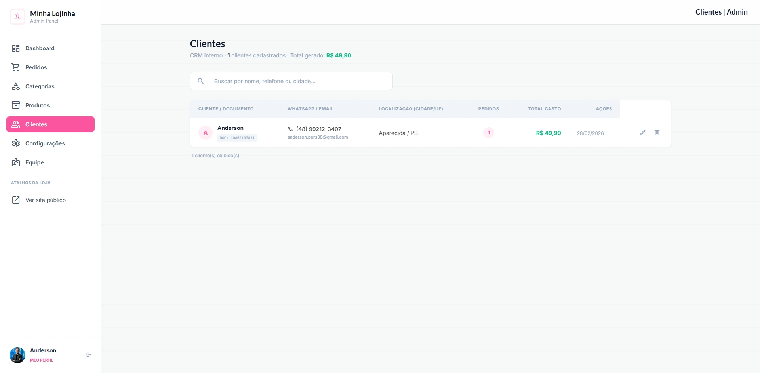Click the search magnifier icon
This screenshot has width=760, height=373.
click(201, 81)
